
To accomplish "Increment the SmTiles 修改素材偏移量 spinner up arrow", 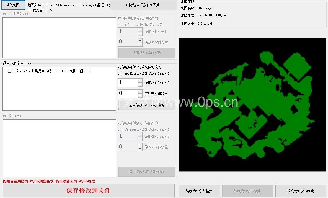I will point(140,92).
